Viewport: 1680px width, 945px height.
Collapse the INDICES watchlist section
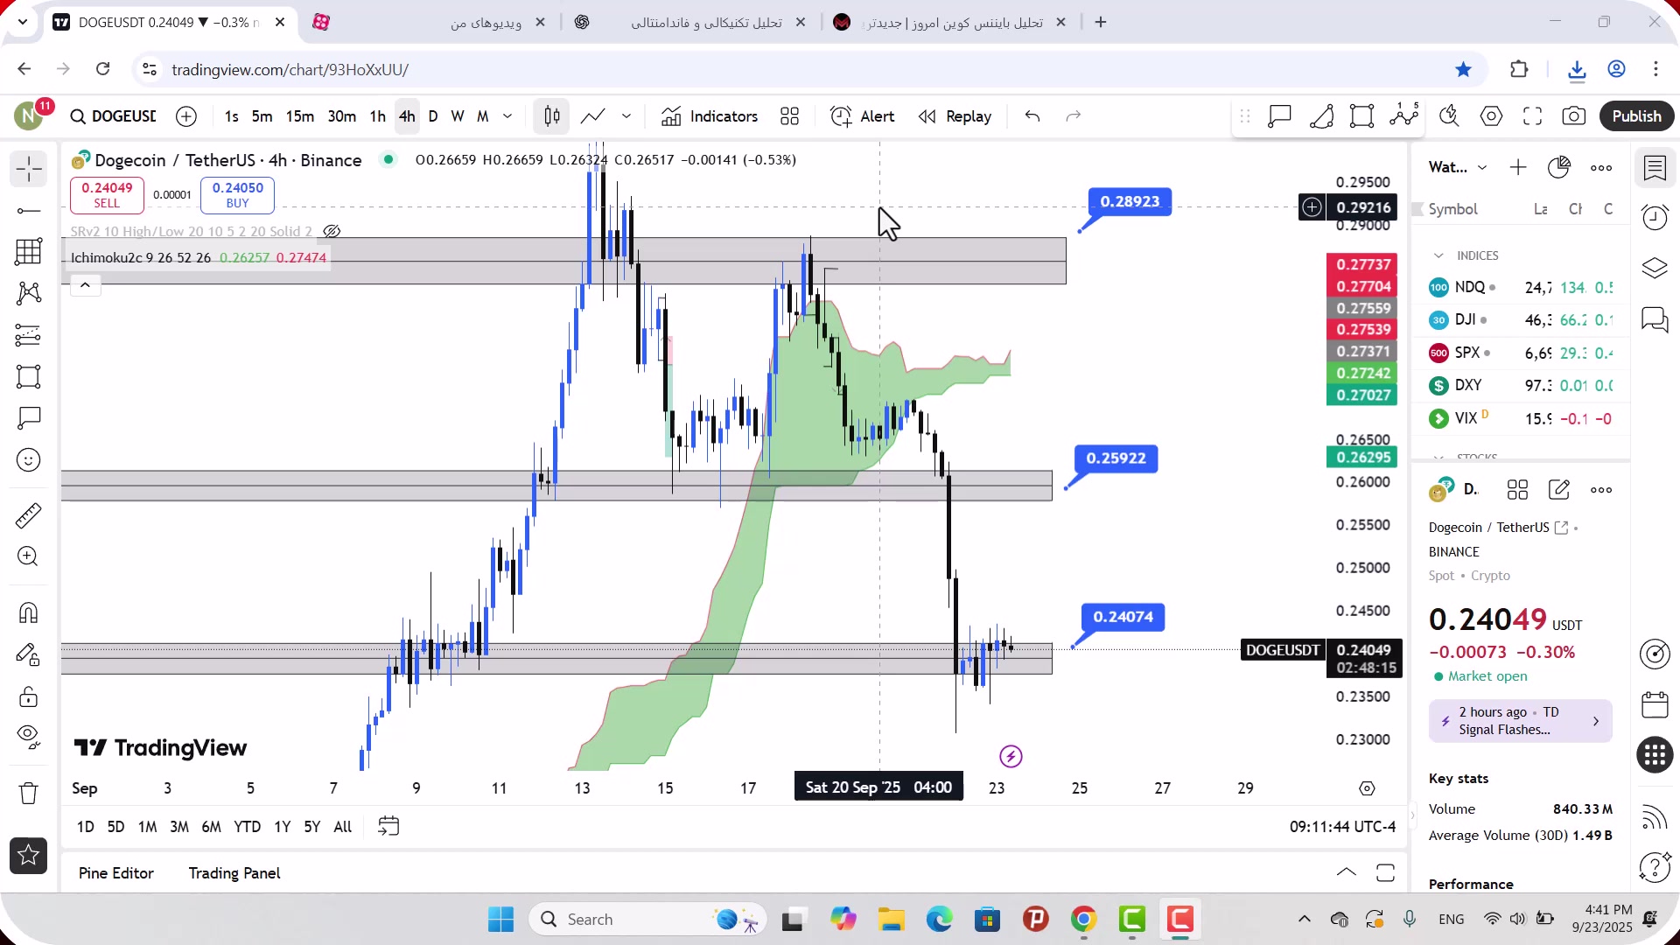coord(1438,255)
